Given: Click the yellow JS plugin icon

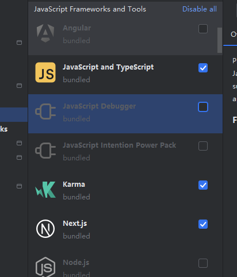Looking at the screenshot, I should click(45, 72).
